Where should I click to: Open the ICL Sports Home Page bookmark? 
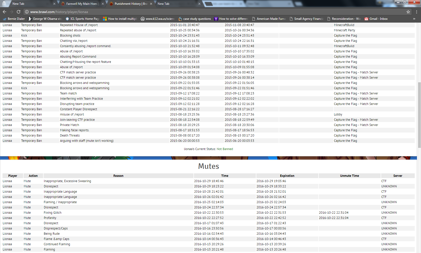point(82,19)
